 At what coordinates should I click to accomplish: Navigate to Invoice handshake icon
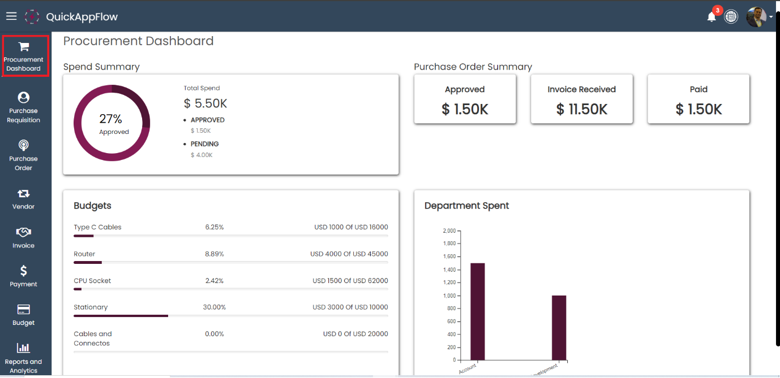pyautogui.click(x=24, y=232)
